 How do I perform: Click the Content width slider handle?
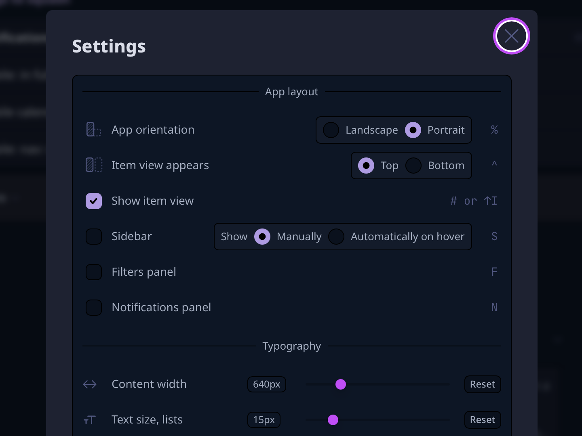(x=341, y=384)
